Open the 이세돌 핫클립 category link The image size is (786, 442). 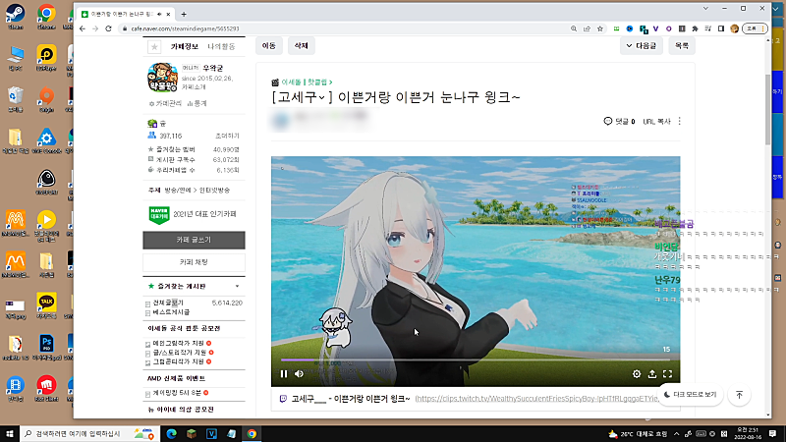[307, 82]
